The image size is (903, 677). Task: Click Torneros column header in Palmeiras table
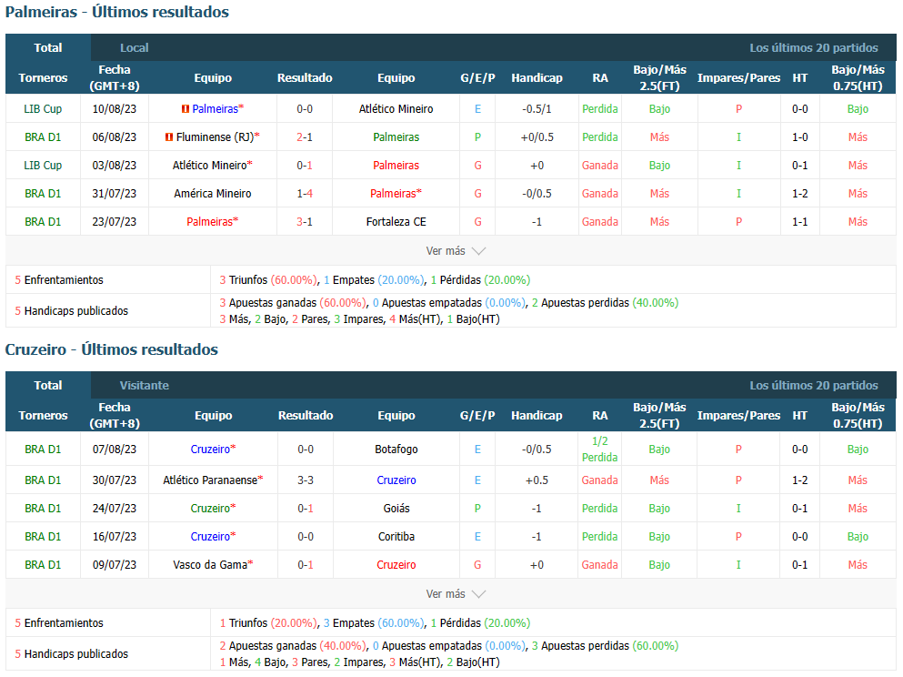coord(43,77)
